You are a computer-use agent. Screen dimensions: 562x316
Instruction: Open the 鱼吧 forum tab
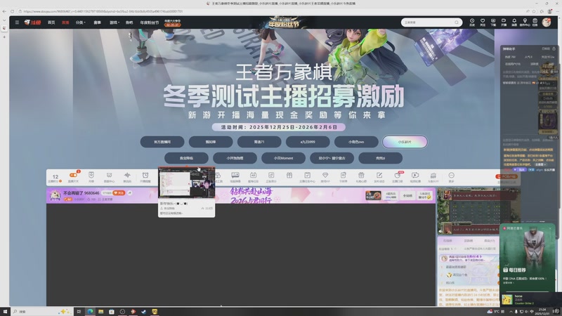129,22
